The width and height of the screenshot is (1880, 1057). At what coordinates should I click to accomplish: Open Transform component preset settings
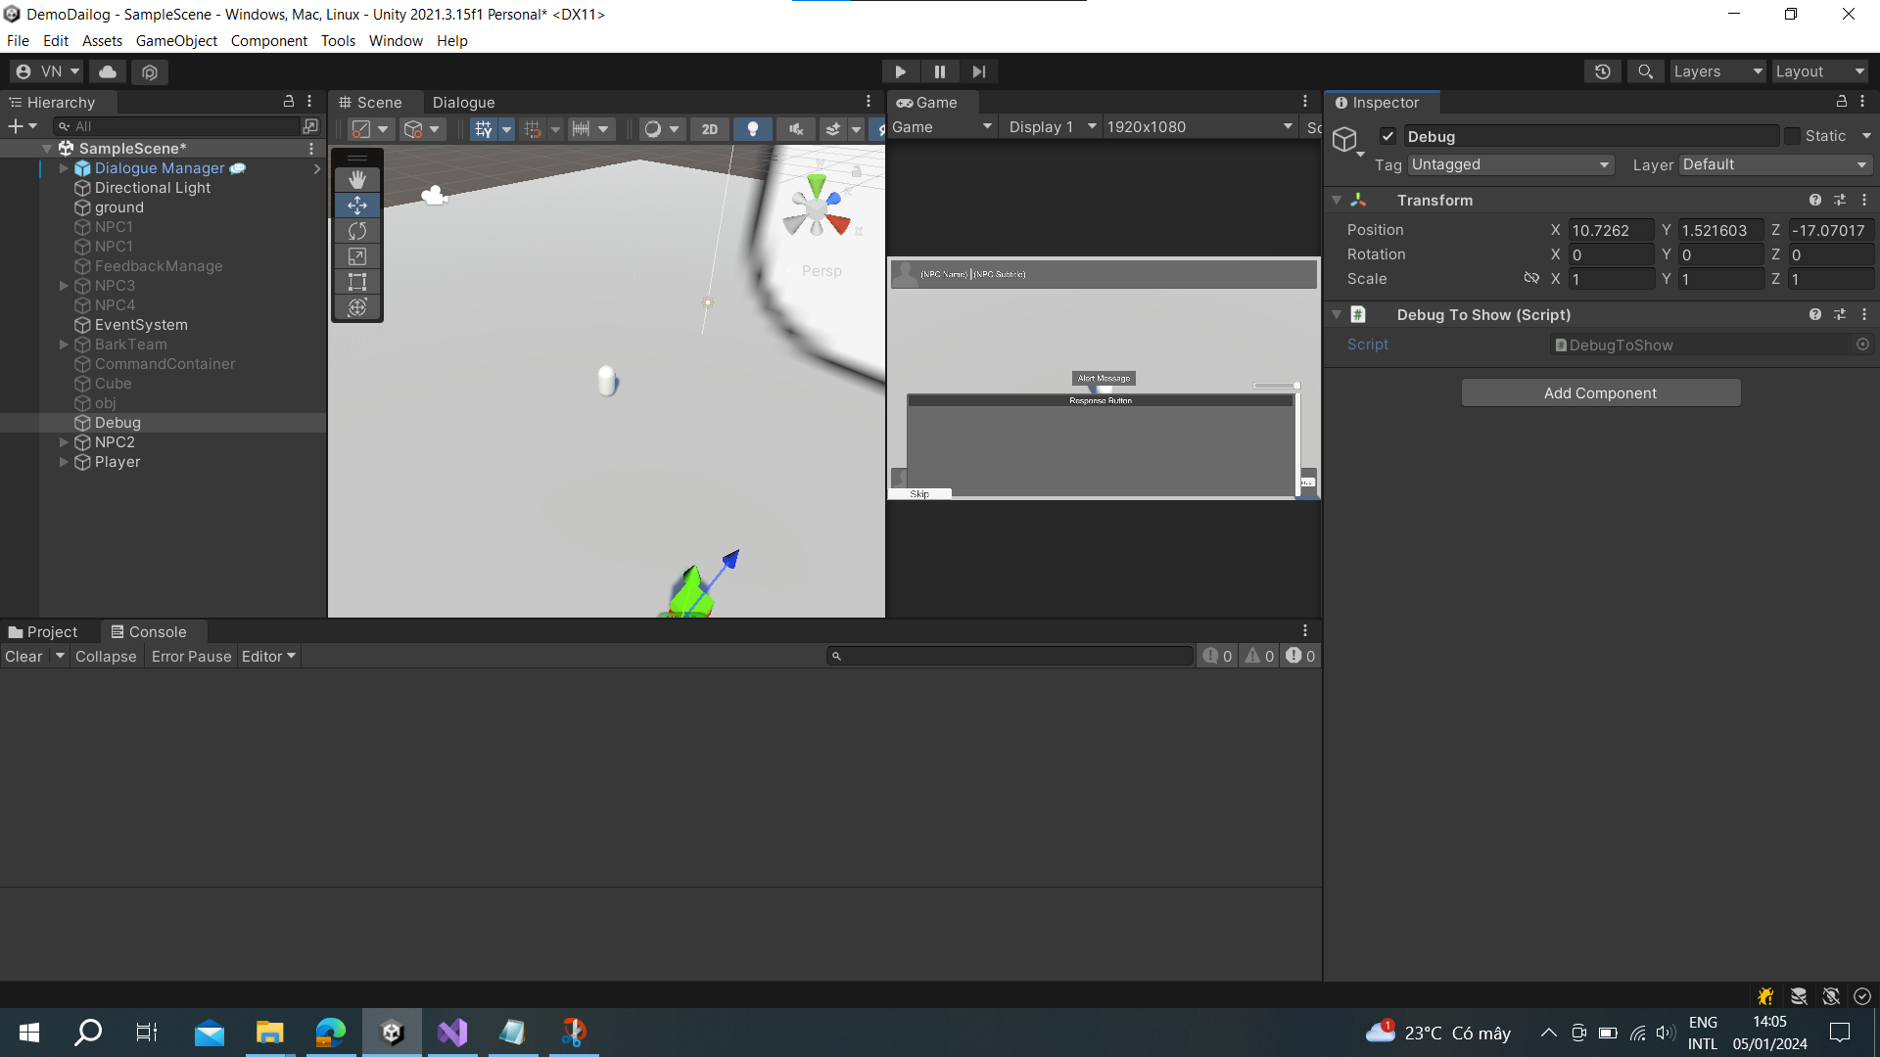pyautogui.click(x=1840, y=200)
